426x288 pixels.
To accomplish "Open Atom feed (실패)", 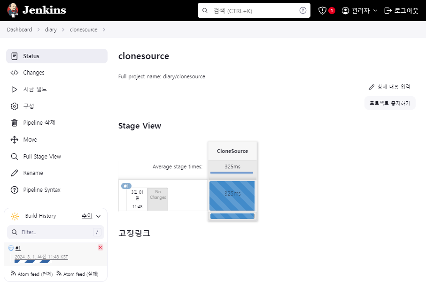I will pyautogui.click(x=81, y=274).
